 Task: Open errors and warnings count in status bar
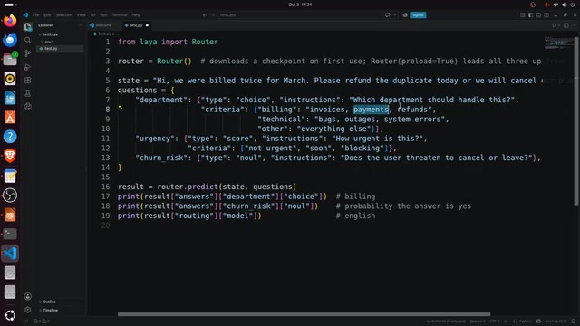42,321
